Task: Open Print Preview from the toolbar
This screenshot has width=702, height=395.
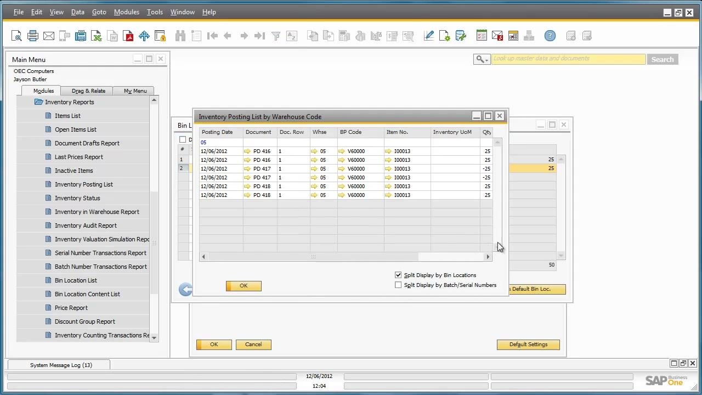Action: [x=16, y=36]
